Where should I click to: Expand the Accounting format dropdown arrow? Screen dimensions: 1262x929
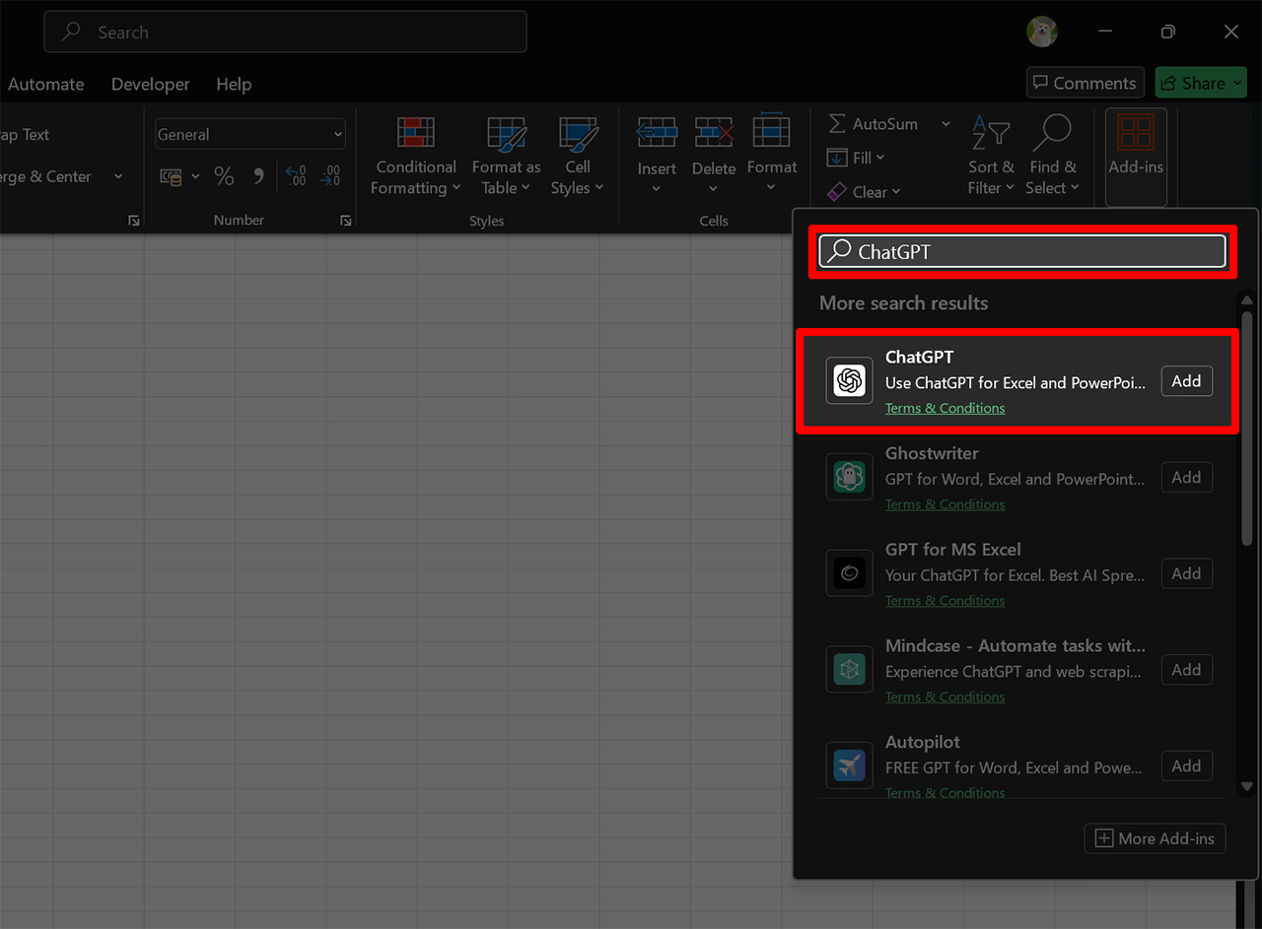195,176
